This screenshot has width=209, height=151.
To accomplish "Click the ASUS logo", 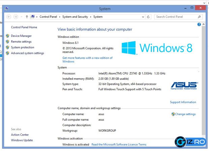I will click(184, 86).
